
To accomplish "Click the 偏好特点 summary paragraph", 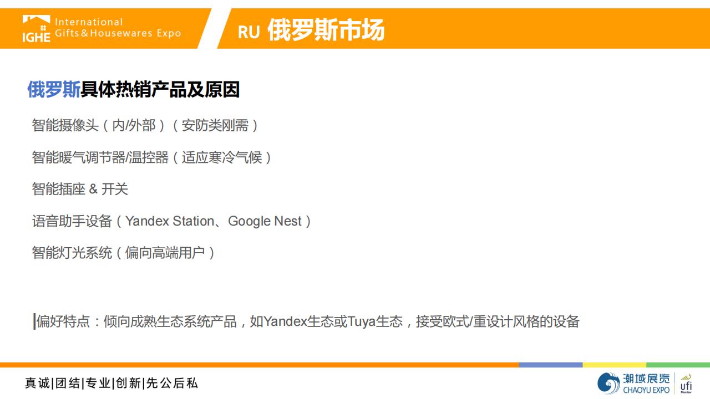I will [x=307, y=321].
